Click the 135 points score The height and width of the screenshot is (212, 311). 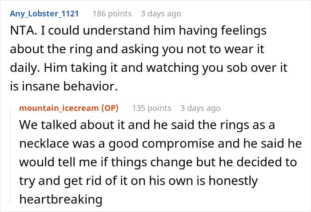pyautogui.click(x=152, y=108)
